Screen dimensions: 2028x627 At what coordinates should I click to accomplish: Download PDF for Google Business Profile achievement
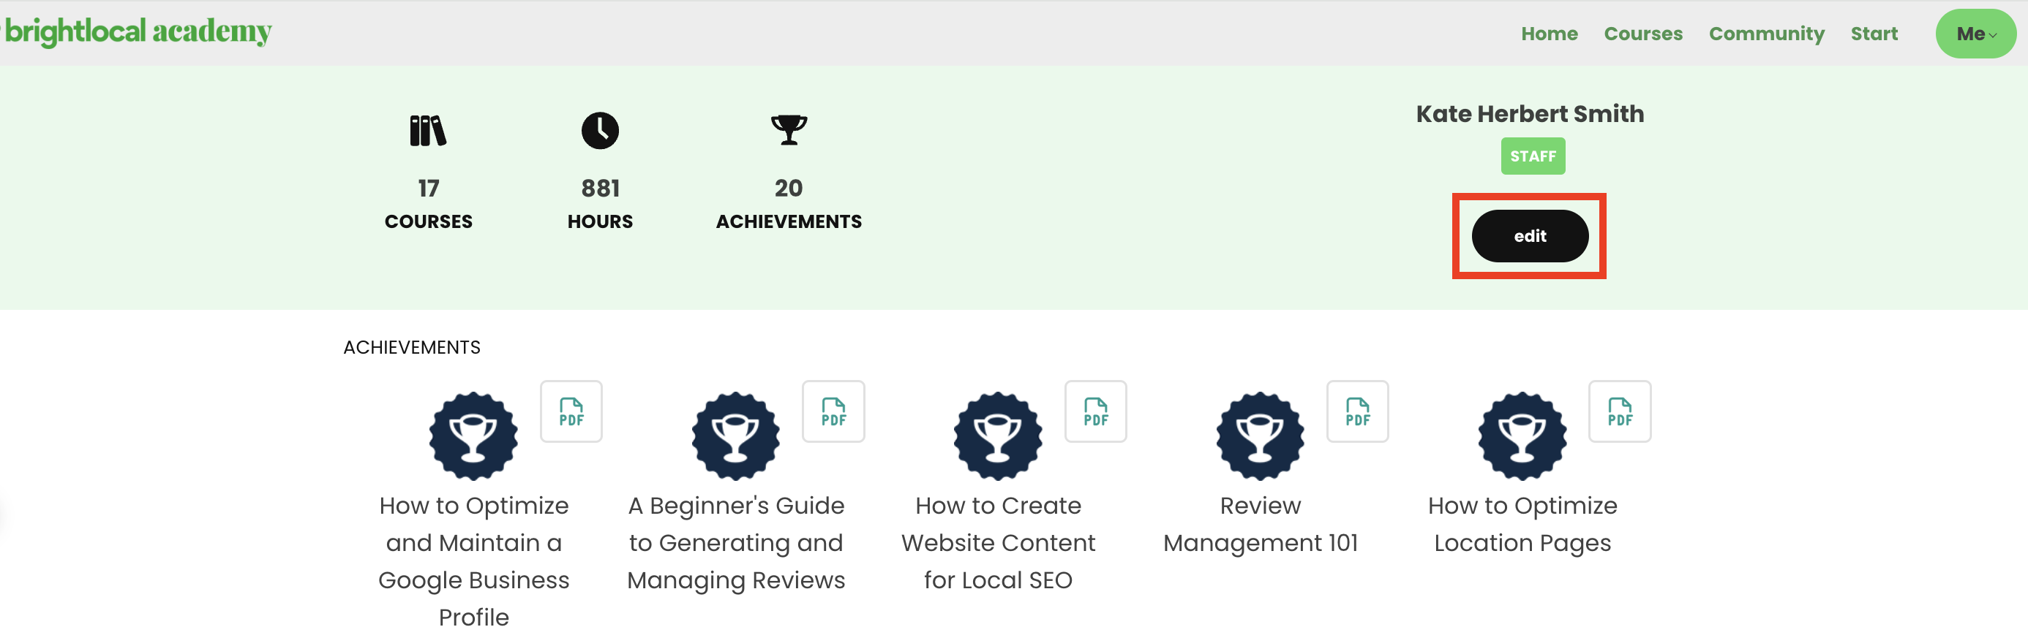[x=571, y=411]
